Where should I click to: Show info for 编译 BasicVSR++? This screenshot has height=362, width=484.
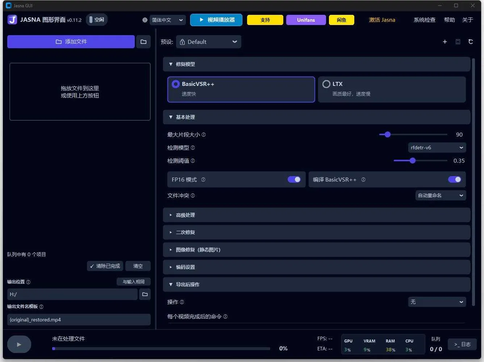pyautogui.click(x=363, y=180)
